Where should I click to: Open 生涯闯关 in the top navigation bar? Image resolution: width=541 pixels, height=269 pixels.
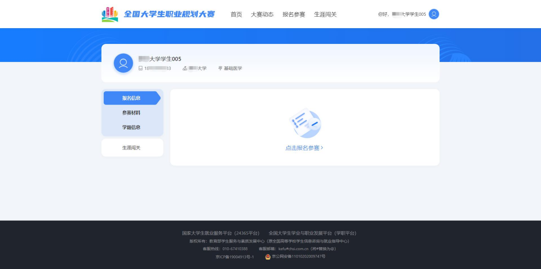[325, 15]
